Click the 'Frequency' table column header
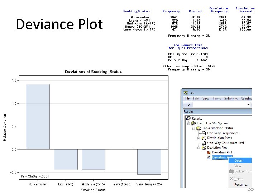 point(171,11)
